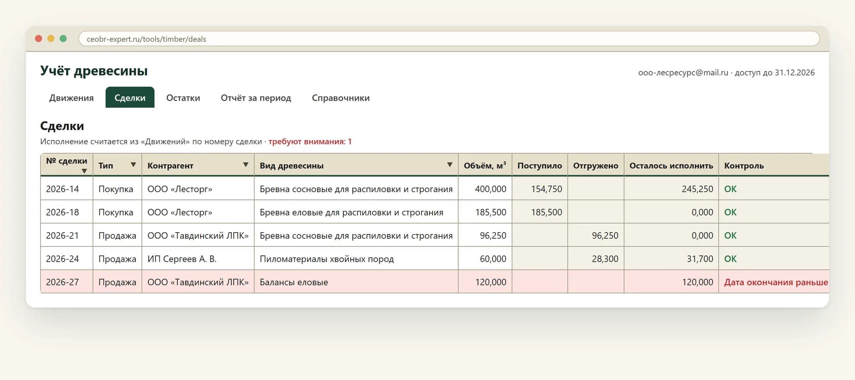Switch to the Остатки tab
Viewport: 855px width, 380px height.
click(x=183, y=98)
